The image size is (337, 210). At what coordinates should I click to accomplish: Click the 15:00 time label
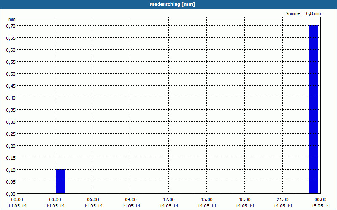tap(207, 200)
